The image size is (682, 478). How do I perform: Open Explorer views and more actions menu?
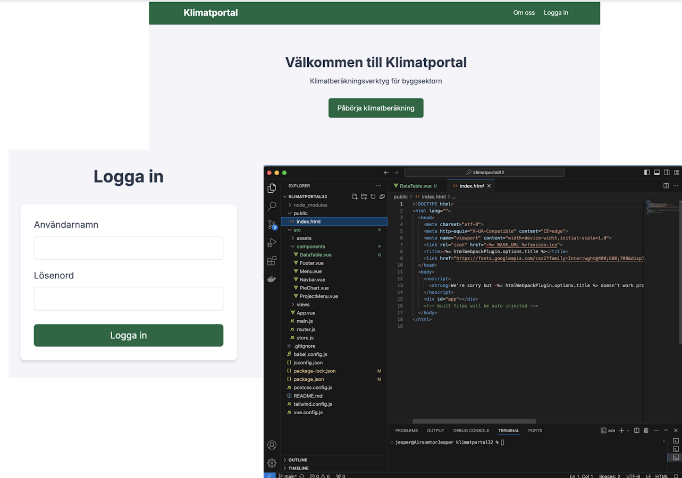tap(378, 186)
